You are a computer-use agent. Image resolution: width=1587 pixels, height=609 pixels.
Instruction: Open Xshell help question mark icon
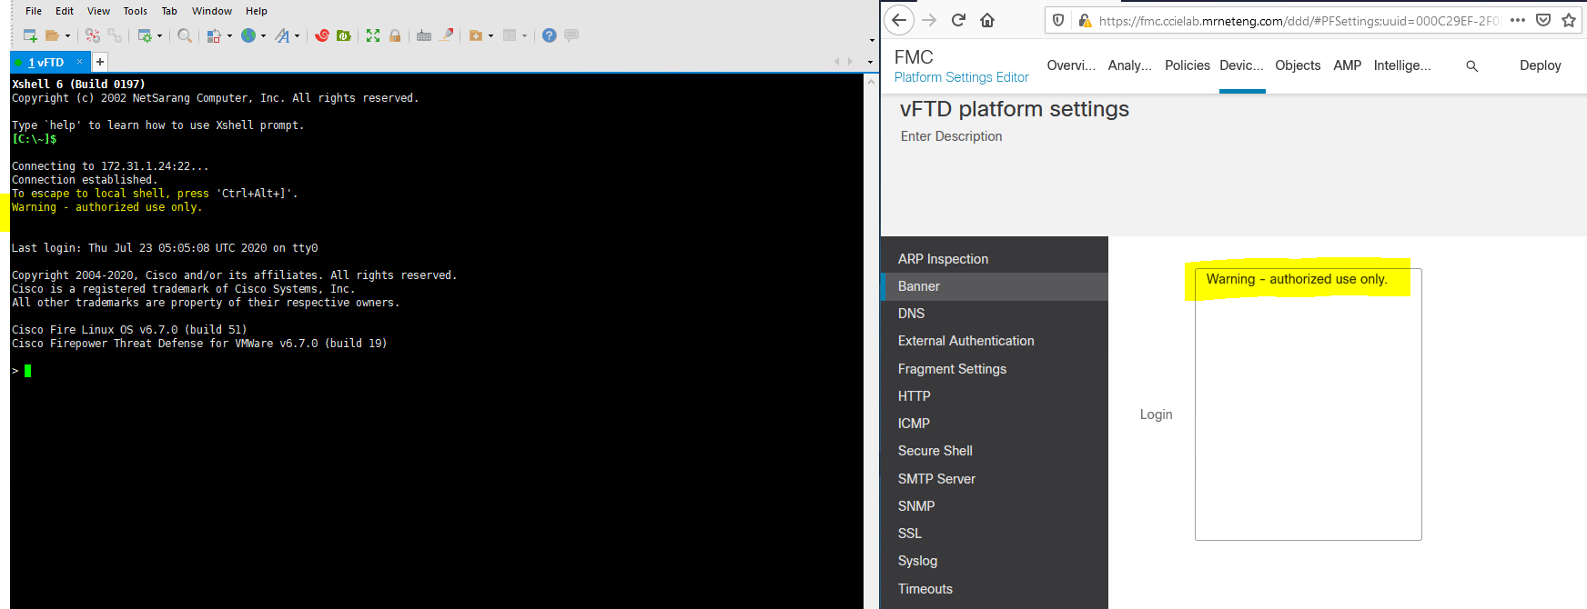pos(549,35)
